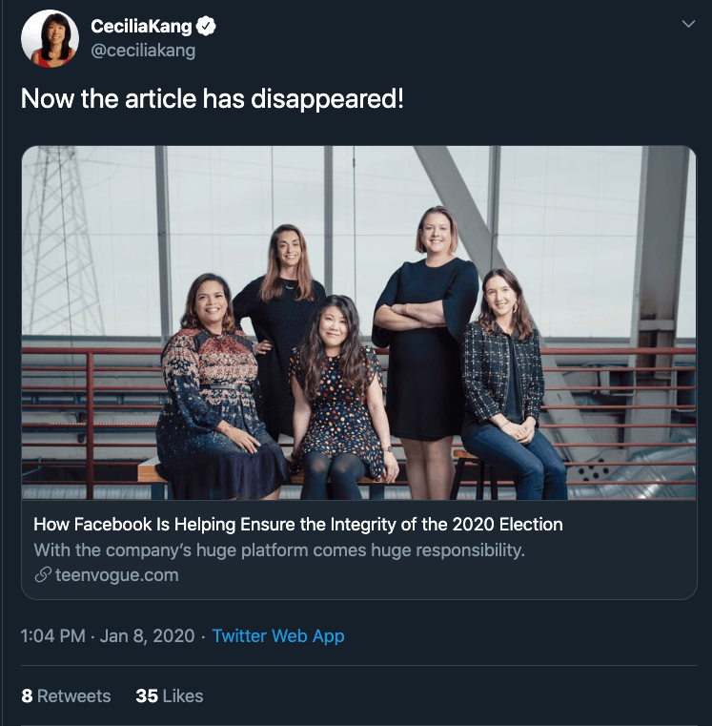Open the Twitter Web App source link

click(278, 636)
